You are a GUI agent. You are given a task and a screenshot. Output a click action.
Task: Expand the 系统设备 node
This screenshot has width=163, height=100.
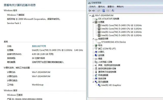pyautogui.click(x=93, y=79)
